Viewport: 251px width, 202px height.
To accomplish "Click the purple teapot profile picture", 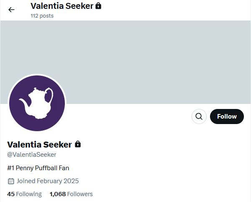I will tap(37, 103).
